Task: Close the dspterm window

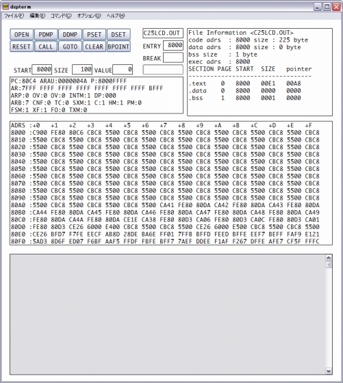Action: point(336,7)
